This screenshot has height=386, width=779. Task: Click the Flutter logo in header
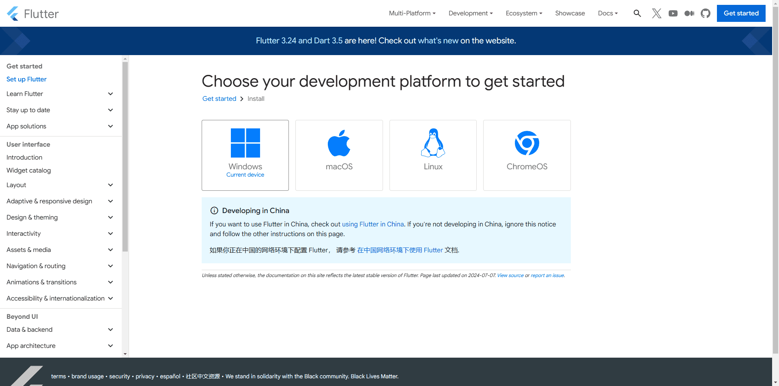point(33,13)
